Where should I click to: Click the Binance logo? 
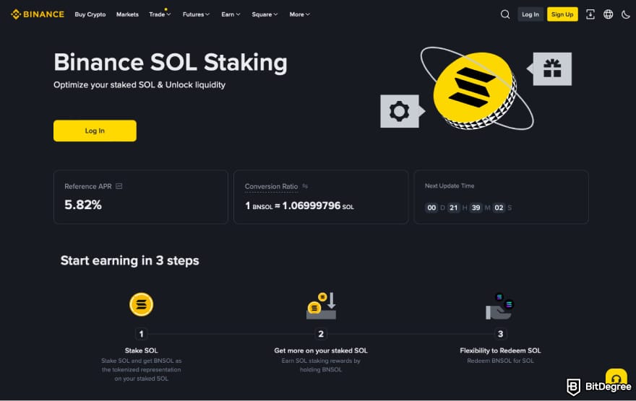[x=38, y=14]
